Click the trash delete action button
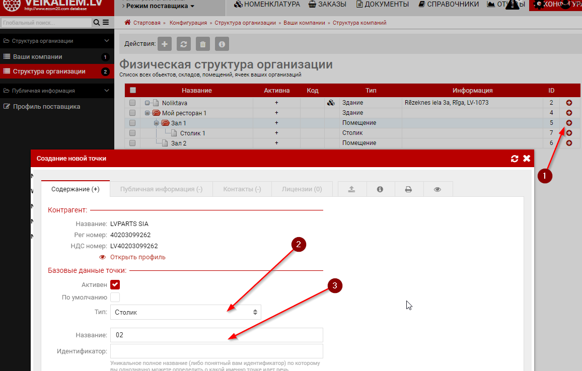Image resolution: width=582 pixels, height=371 pixels. pyautogui.click(x=203, y=44)
